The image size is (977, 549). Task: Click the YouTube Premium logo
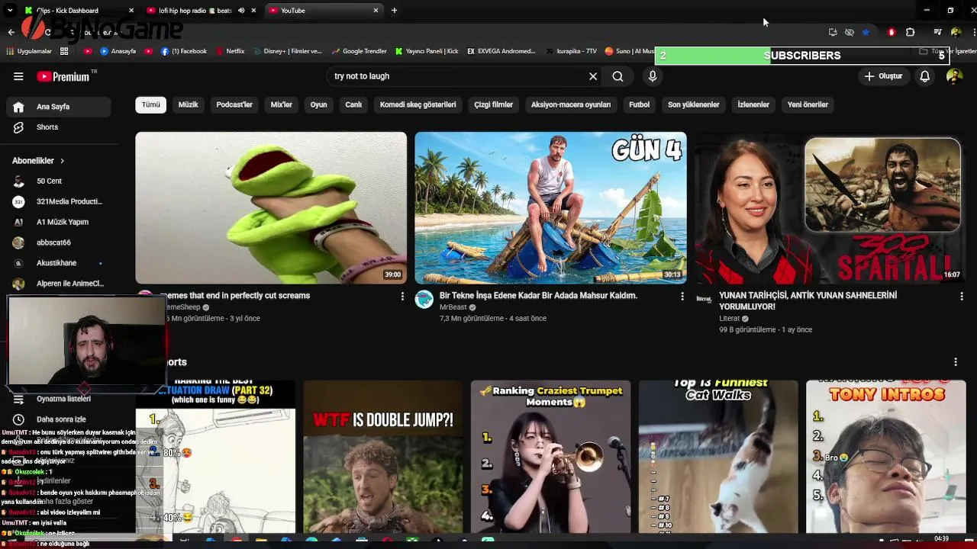pos(63,76)
